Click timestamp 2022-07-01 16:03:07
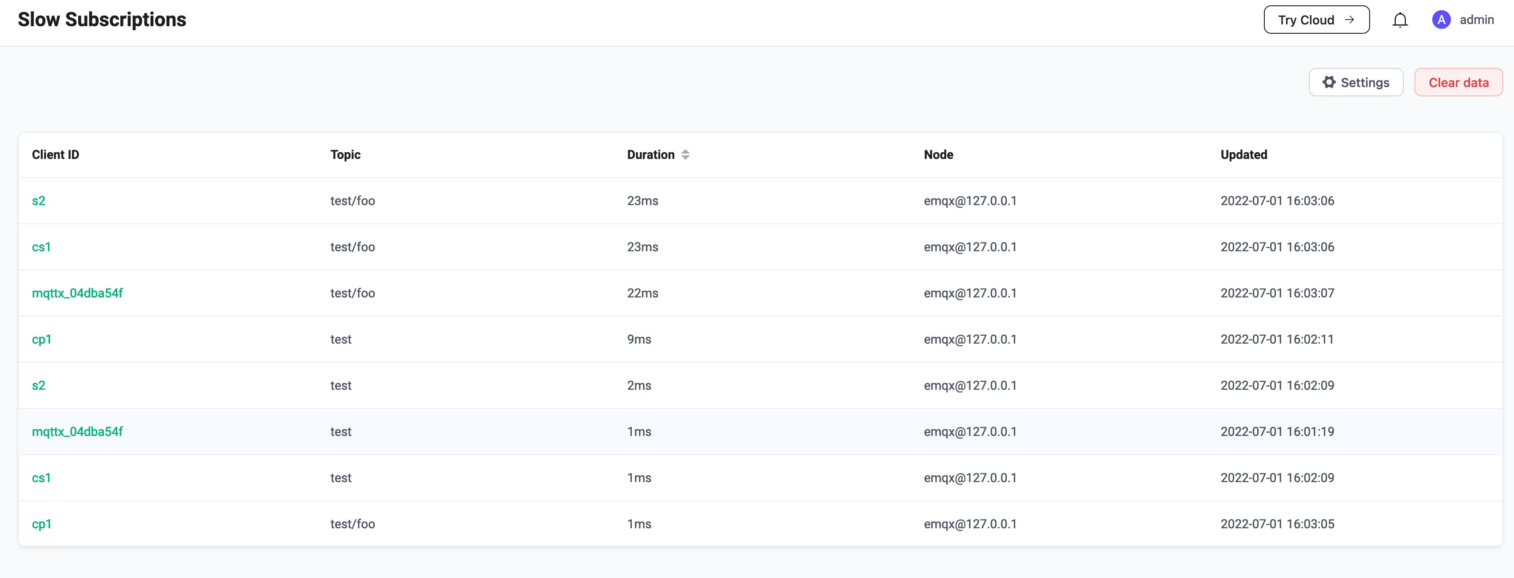Image resolution: width=1514 pixels, height=578 pixels. [x=1277, y=293]
